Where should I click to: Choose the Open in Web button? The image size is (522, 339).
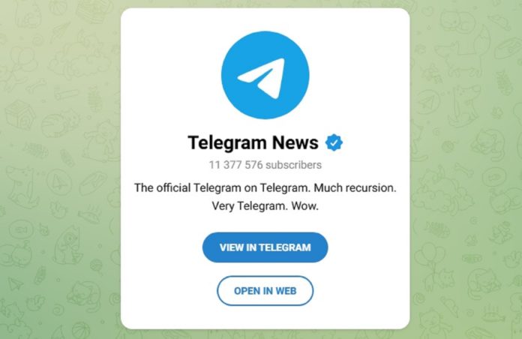coord(265,291)
